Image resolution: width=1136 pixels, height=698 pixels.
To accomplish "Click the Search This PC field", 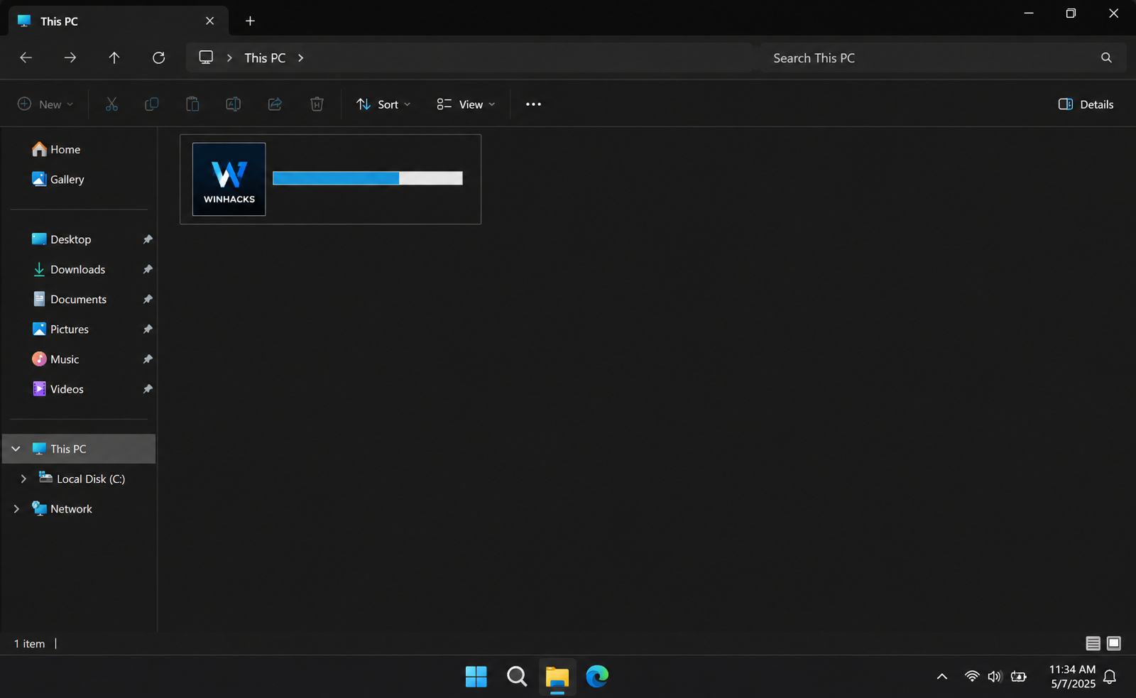I will pyautogui.click(x=942, y=58).
